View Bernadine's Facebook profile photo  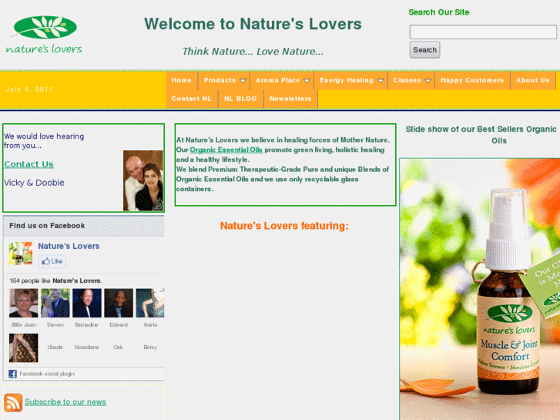point(87,303)
